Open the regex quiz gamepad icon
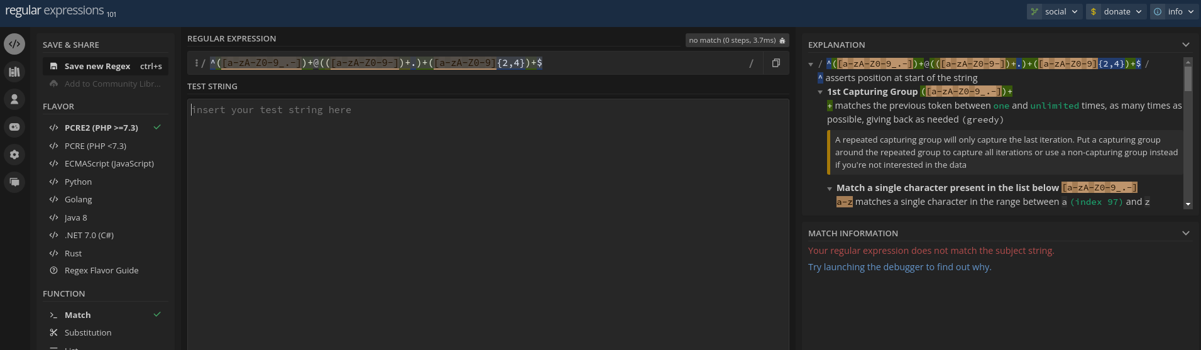The width and height of the screenshot is (1201, 350). point(14,127)
